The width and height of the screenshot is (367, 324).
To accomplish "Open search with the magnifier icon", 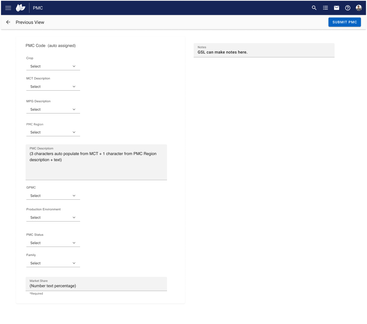I will (x=314, y=8).
